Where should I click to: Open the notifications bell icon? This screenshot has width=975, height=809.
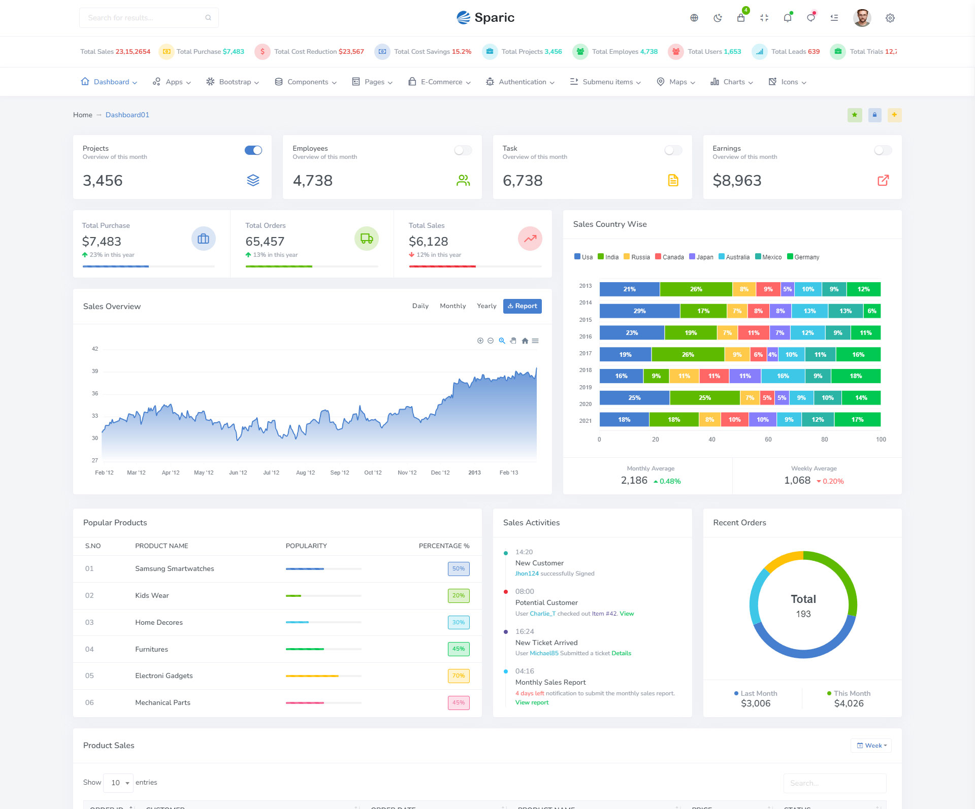pos(788,18)
